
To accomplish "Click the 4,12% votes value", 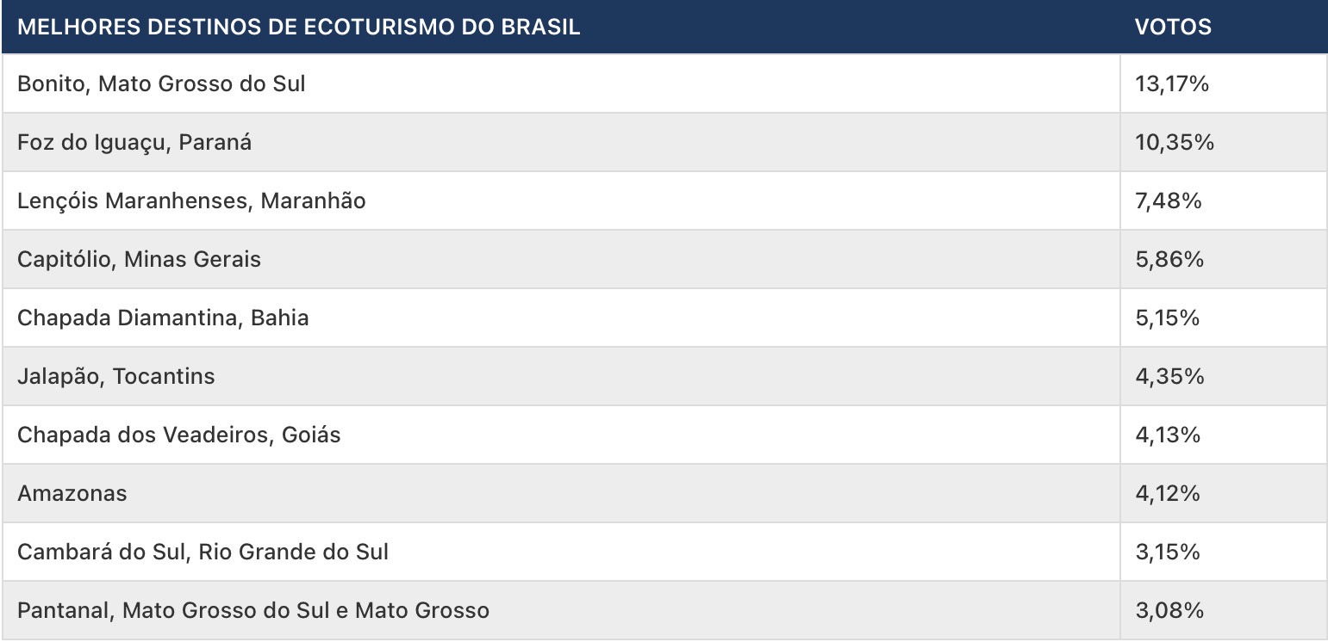I will click(1167, 493).
